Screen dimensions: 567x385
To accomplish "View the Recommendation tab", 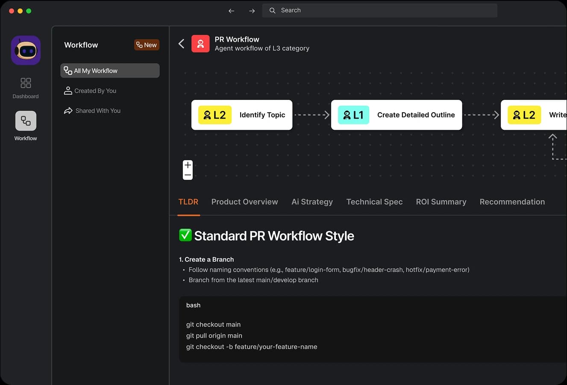I will (512, 202).
